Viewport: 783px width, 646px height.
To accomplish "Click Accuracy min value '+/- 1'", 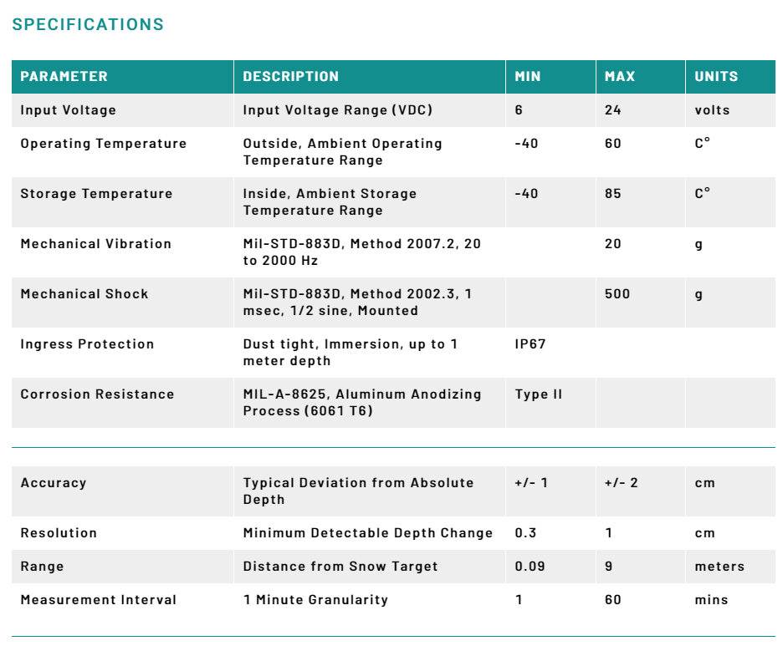I will click(531, 483).
